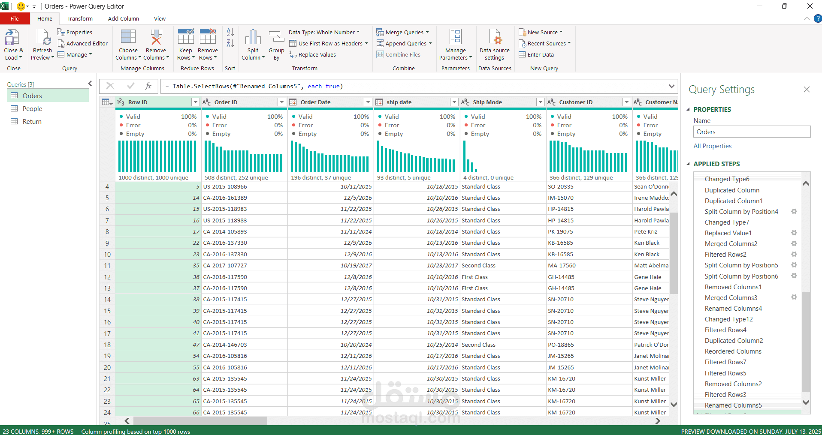Close the Query Settings pane

coord(807,89)
